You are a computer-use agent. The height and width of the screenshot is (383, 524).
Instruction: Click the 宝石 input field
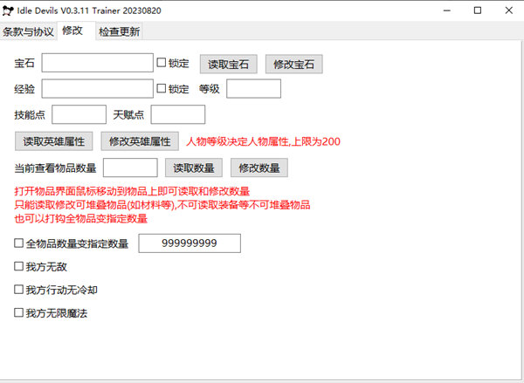(x=97, y=63)
